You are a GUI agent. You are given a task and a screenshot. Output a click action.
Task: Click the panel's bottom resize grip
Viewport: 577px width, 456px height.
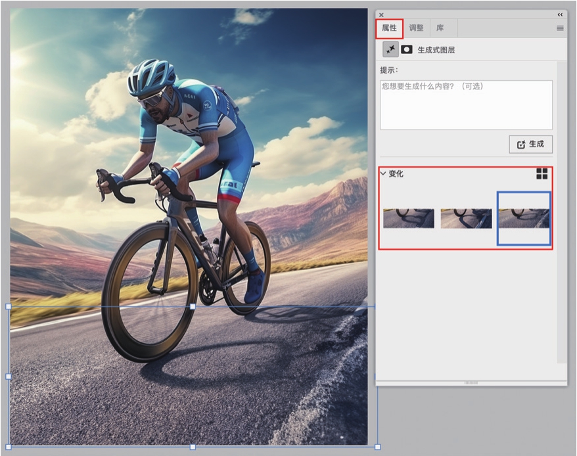coord(471,382)
